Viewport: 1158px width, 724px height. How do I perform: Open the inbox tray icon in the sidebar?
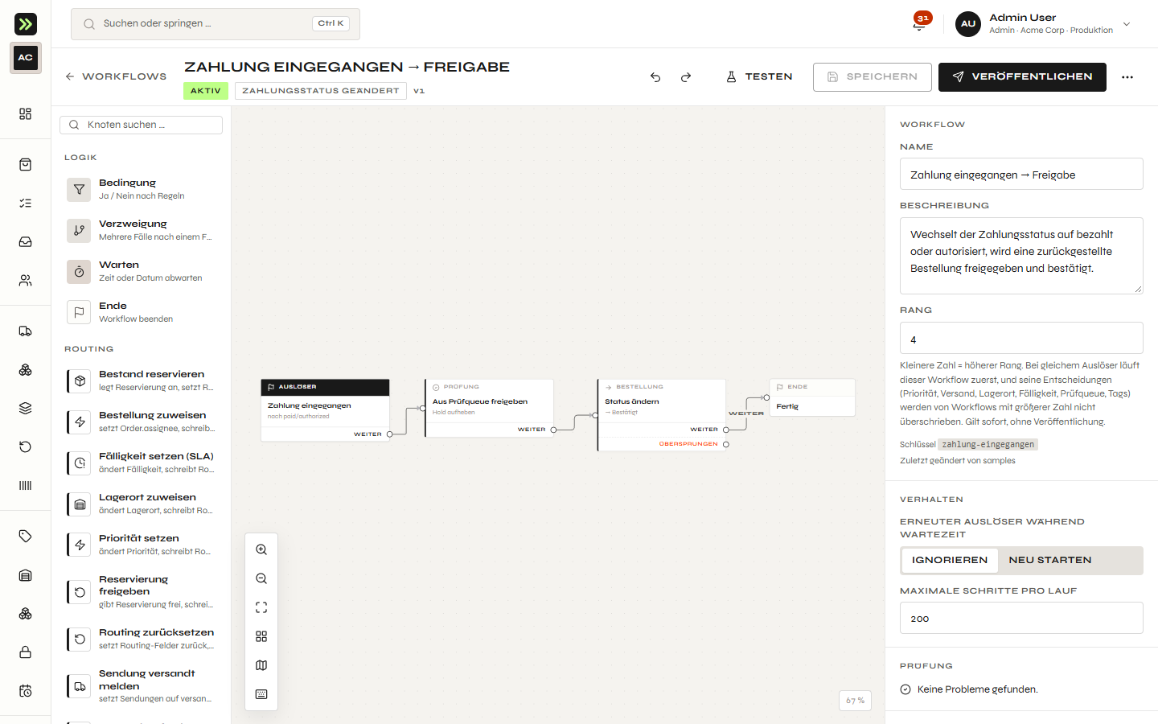pos(26,242)
